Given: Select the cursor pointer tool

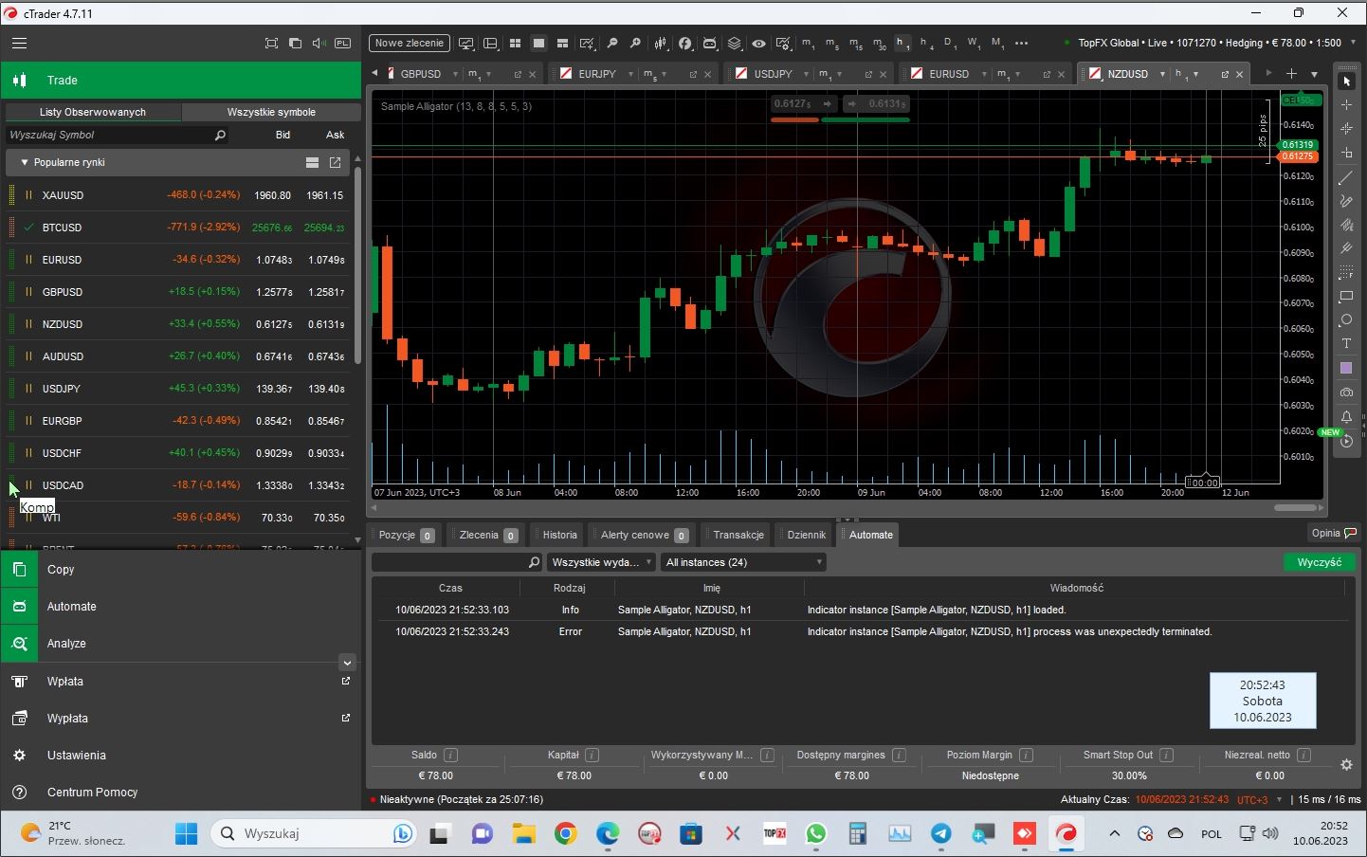Looking at the screenshot, I should [x=1346, y=82].
